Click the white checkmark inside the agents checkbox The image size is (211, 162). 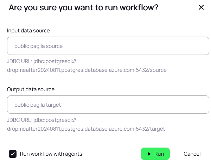click(x=13, y=154)
